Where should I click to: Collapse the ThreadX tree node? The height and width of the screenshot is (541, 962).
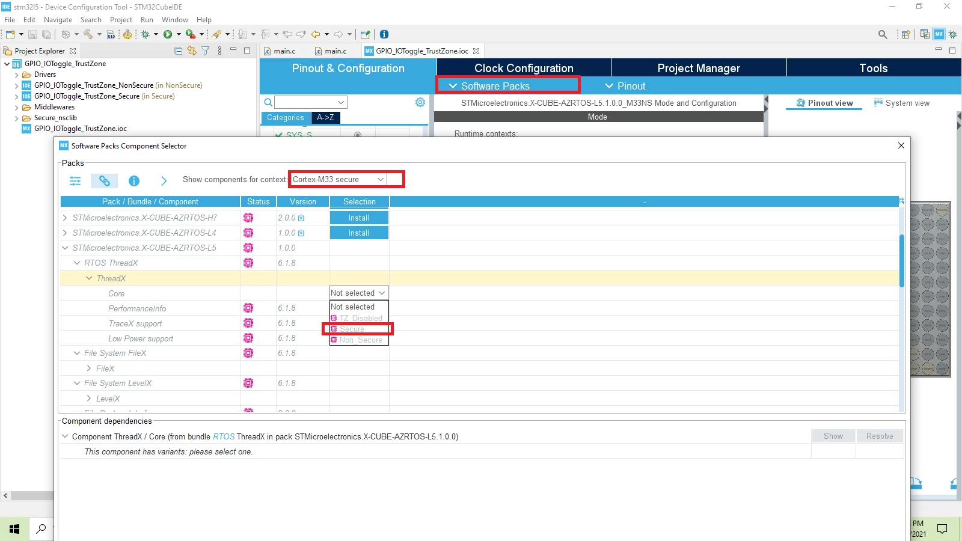click(89, 278)
